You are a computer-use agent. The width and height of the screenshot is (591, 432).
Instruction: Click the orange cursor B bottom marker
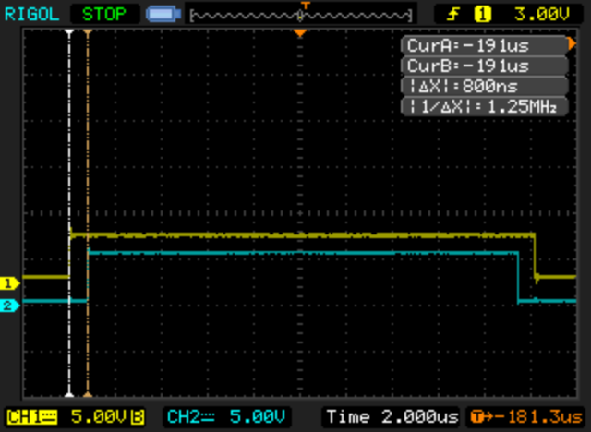[88, 394]
